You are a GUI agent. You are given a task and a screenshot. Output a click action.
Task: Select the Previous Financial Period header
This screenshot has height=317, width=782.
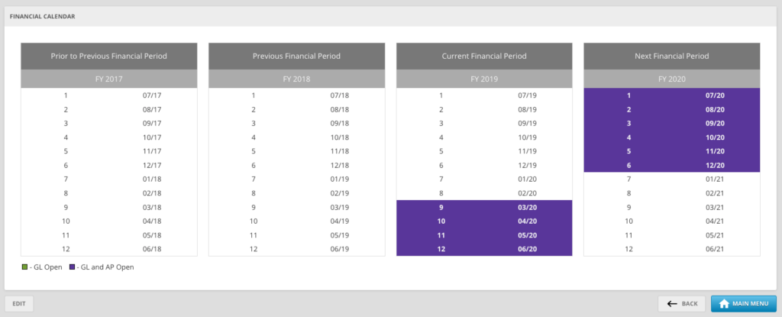point(296,57)
